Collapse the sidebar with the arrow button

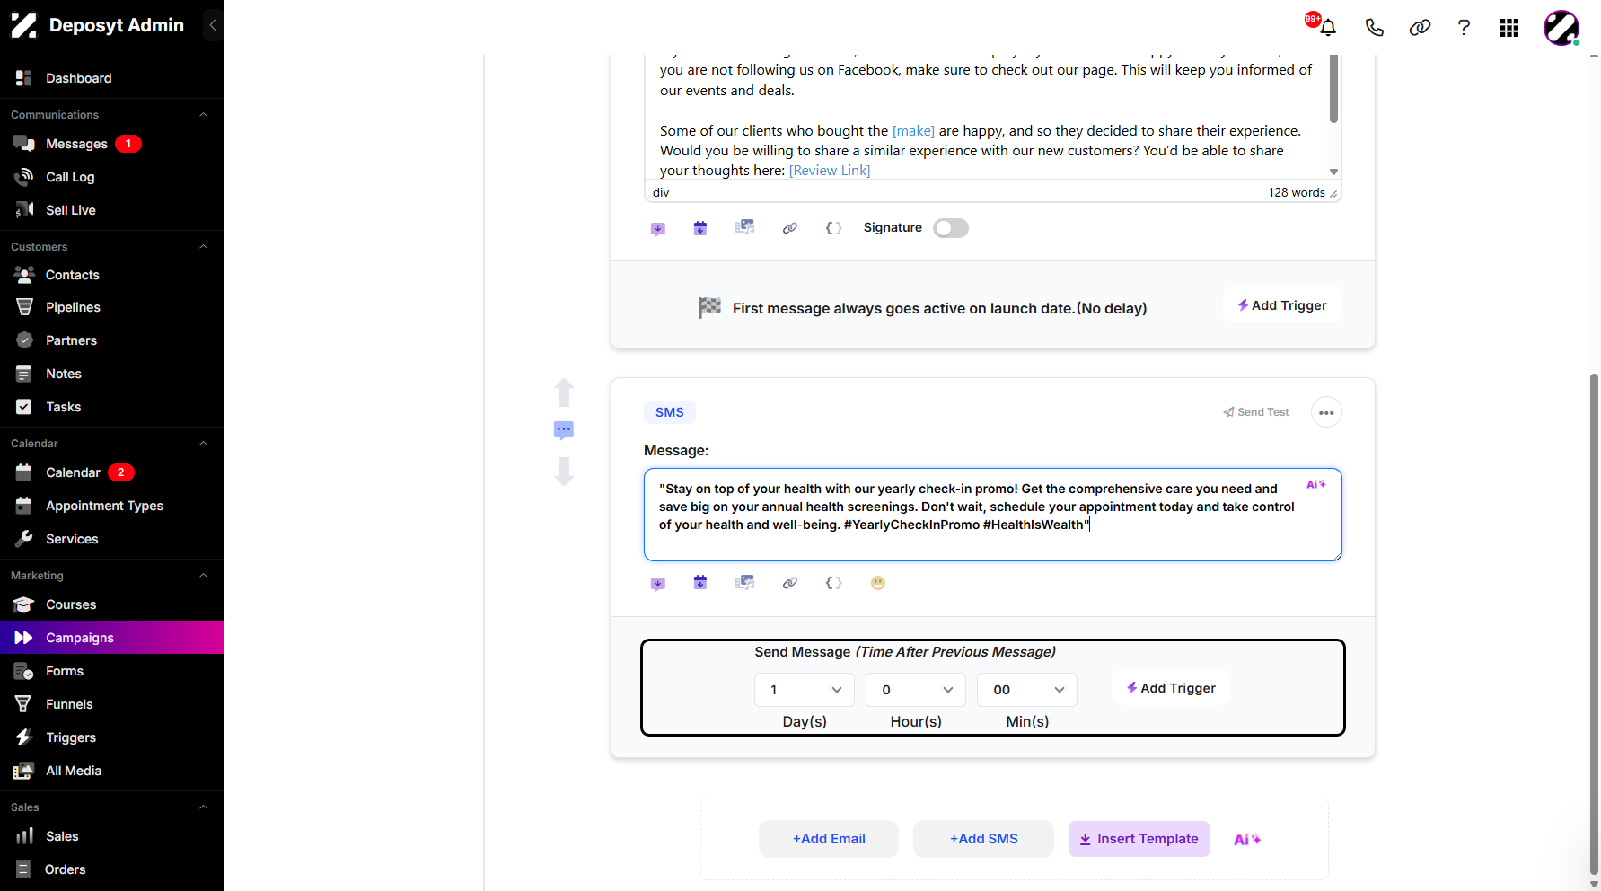[x=213, y=25]
